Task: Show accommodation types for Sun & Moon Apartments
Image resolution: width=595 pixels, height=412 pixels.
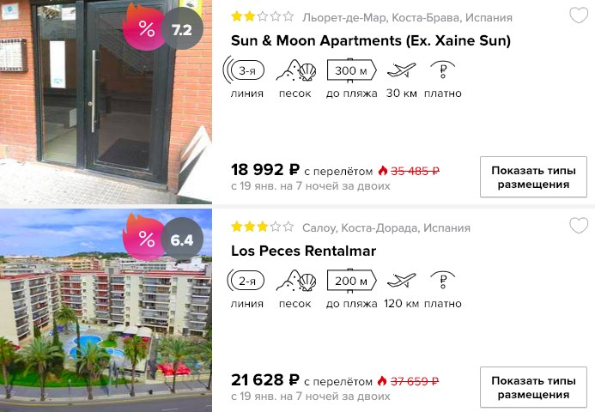Action: point(533,177)
